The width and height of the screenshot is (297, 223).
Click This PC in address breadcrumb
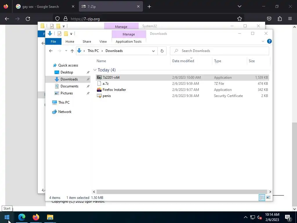(x=93, y=51)
